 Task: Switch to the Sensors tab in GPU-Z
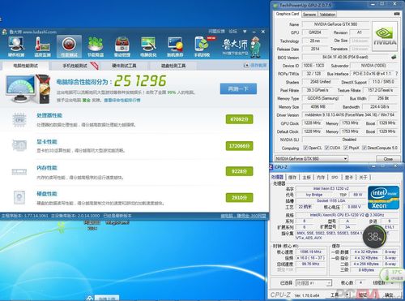[309, 15]
